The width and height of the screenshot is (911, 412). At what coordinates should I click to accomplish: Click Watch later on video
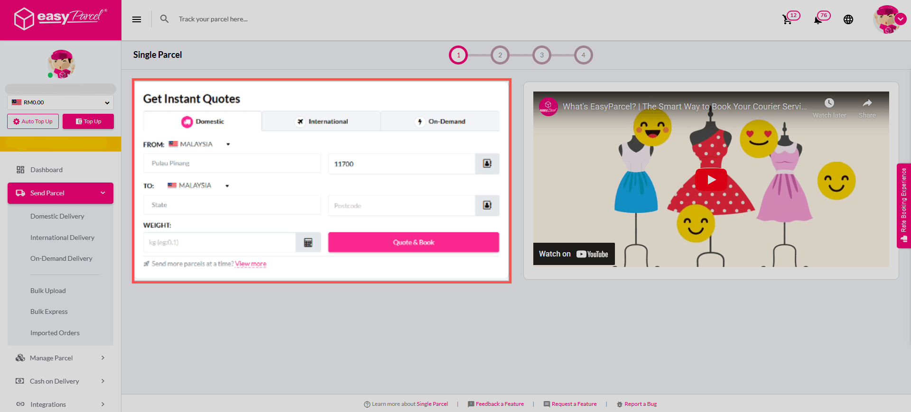829,108
